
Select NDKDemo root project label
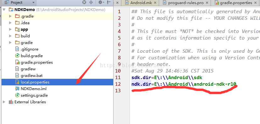25,10
